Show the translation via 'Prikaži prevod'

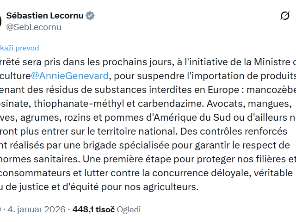[x=19, y=48]
